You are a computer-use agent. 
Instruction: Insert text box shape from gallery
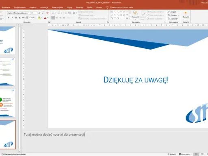(x=112, y=12)
